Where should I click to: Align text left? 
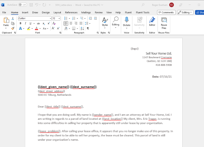tap(66, 23)
